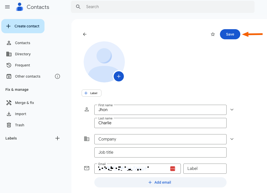Viewport: 267px width, 193px height.
Task: Click the Company field
Action: 160,139
